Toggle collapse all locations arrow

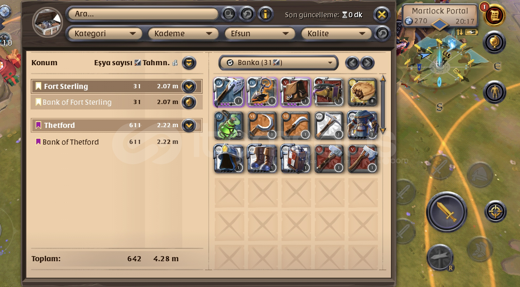[189, 63]
